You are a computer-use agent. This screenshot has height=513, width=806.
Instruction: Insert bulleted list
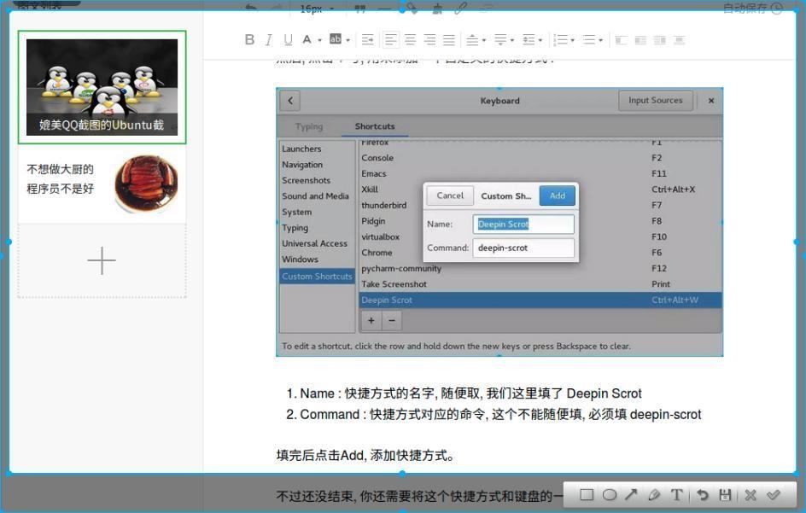click(589, 39)
